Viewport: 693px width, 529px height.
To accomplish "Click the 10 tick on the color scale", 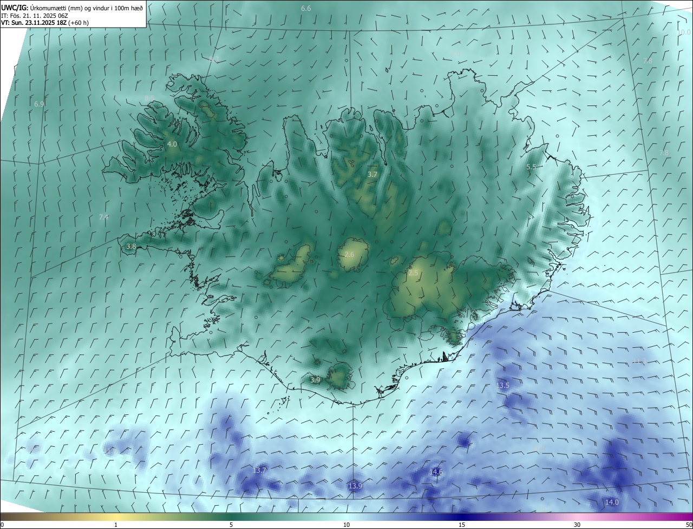I will pyautogui.click(x=346, y=525).
